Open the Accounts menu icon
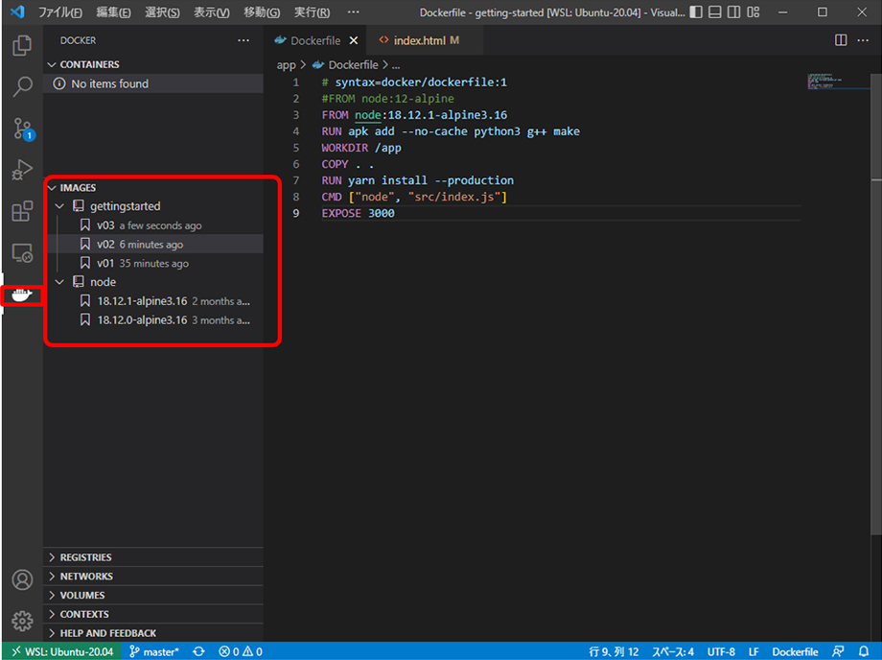The height and width of the screenshot is (660, 882). pyautogui.click(x=22, y=579)
